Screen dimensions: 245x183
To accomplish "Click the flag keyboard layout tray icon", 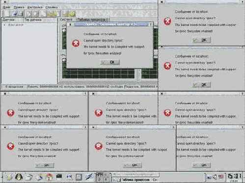I will (x=221, y=177).
